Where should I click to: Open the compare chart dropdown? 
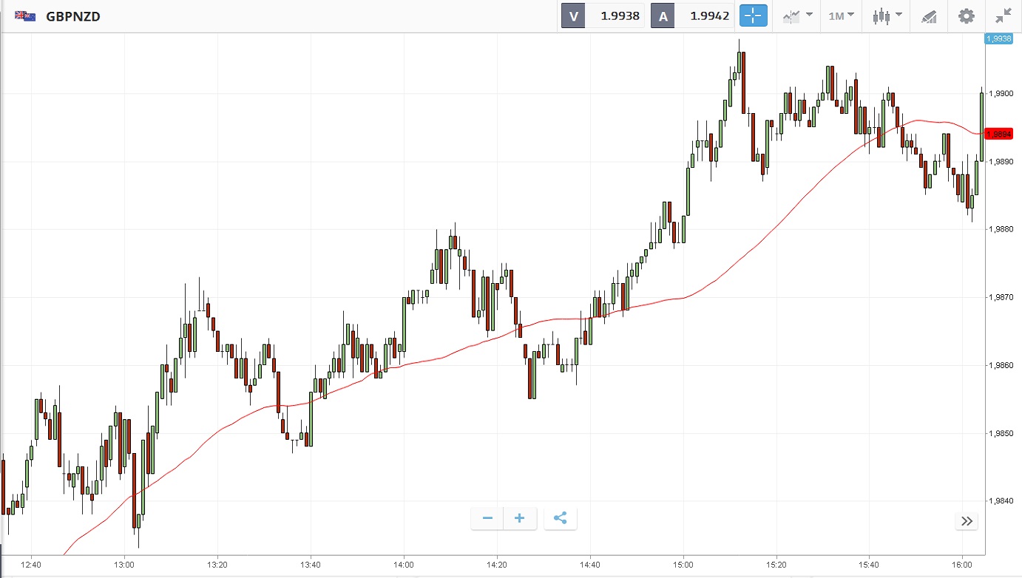click(x=798, y=16)
